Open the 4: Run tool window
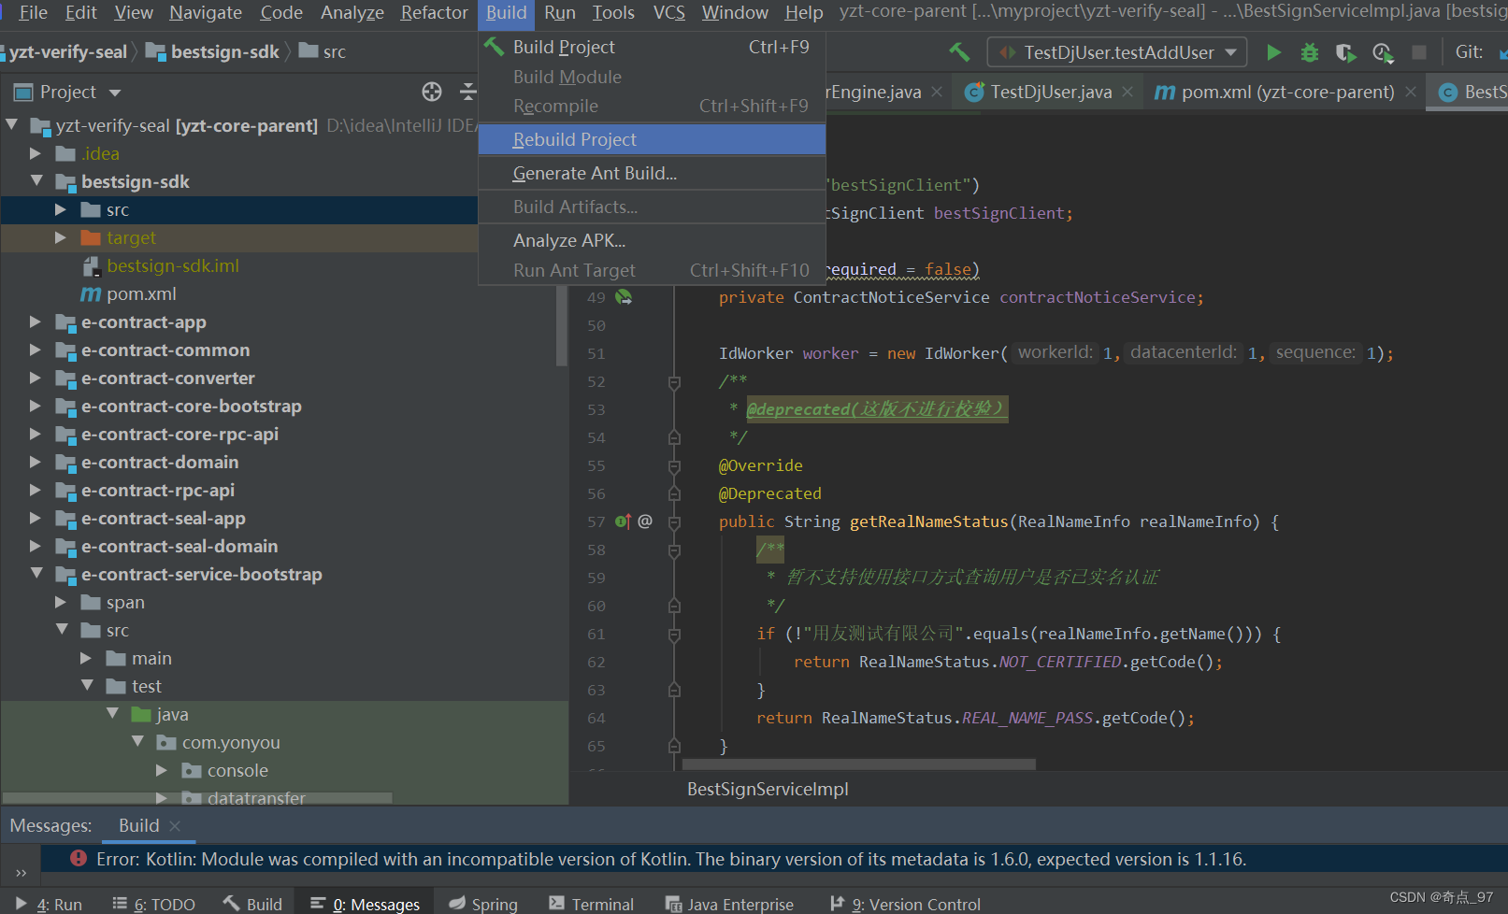Viewport: 1508px width, 914px height. tap(50, 904)
